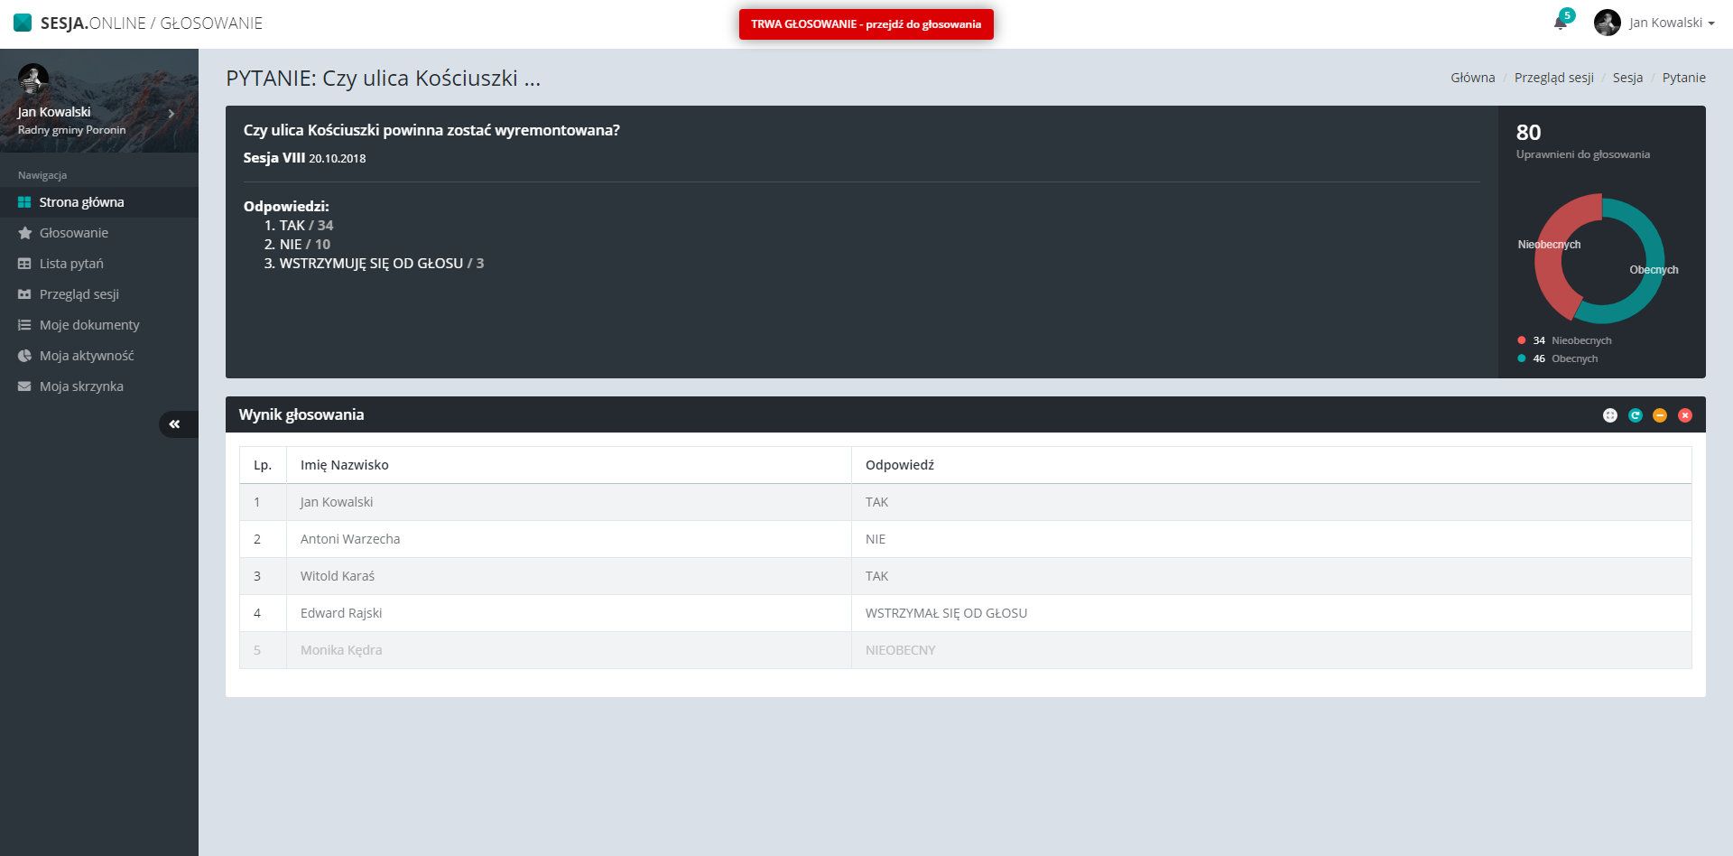Click the red TRWA GŁOSOWANIE button
1733x856 pixels.
[x=866, y=24]
